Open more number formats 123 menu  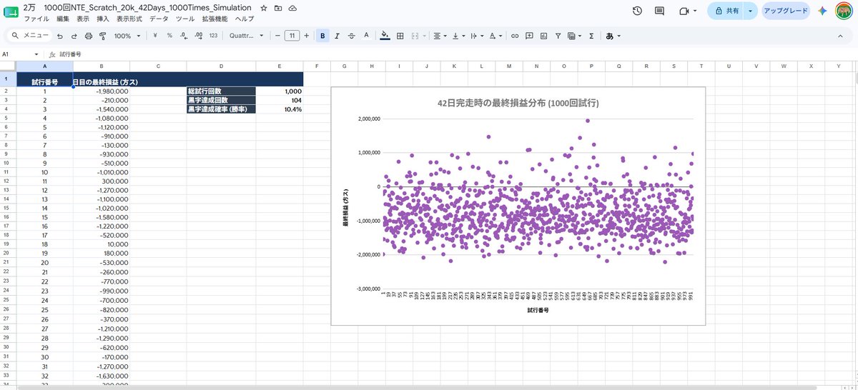pyautogui.click(x=213, y=35)
